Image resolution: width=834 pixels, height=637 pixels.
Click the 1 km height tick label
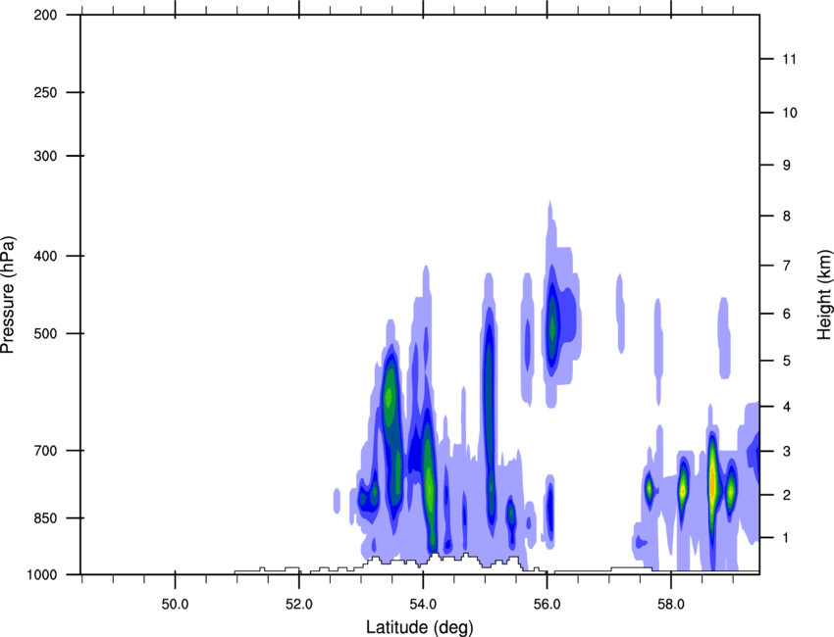pos(786,538)
